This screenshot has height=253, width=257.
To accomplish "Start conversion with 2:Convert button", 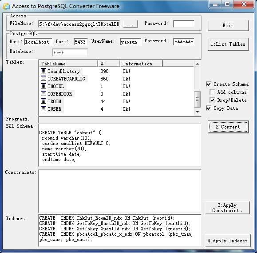I will coord(228,127).
